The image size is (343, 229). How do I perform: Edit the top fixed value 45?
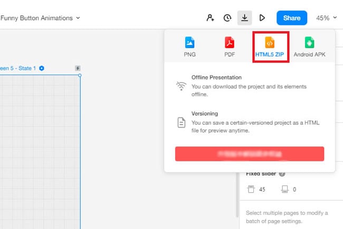262,189
